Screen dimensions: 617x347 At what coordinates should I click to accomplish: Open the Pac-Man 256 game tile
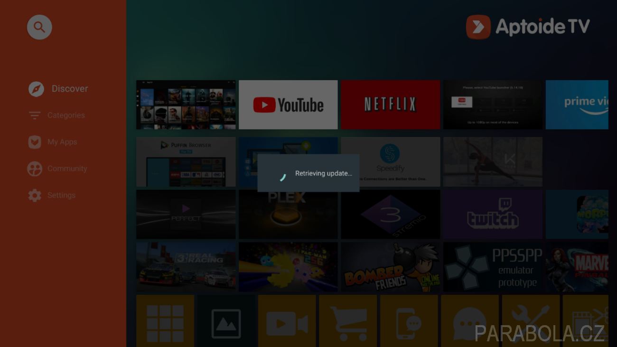click(x=288, y=267)
